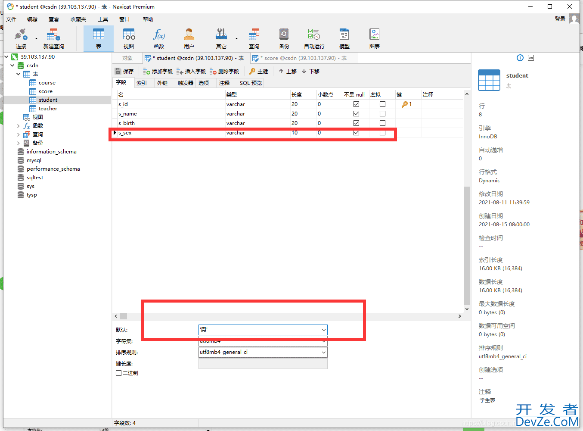The width and height of the screenshot is (583, 431).
Task: Open the Favorites (收藏夹) menu
Action: (x=78, y=19)
